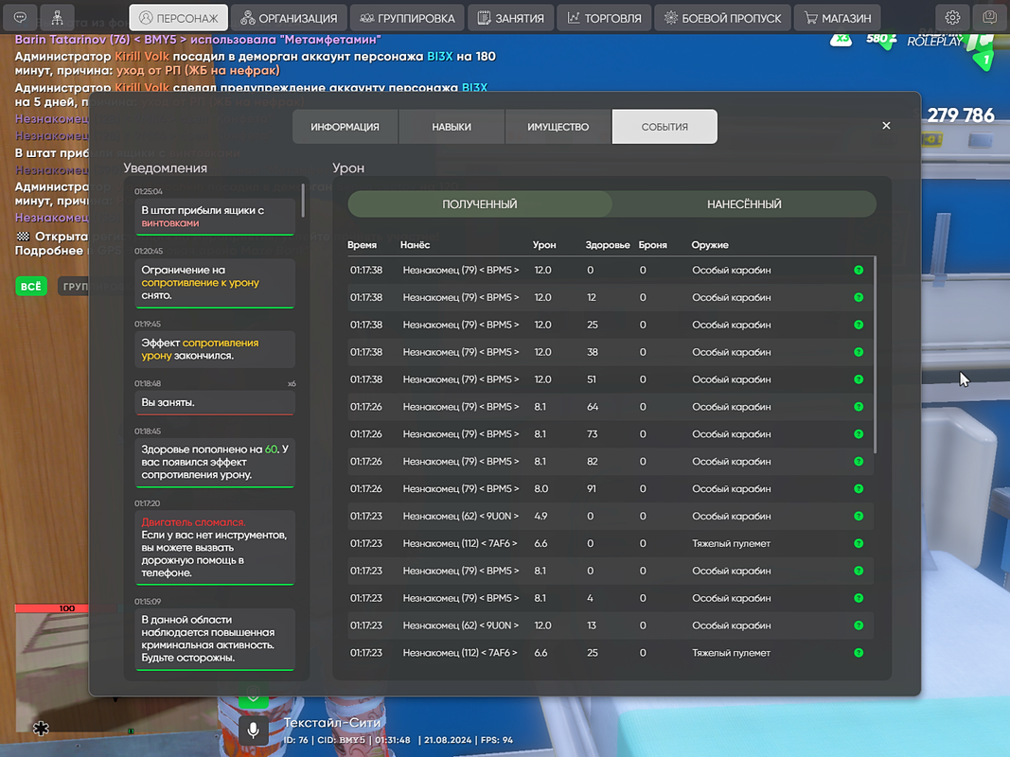Click the green dot on health 4 row
Screen dimensions: 1010x757
[x=859, y=598]
